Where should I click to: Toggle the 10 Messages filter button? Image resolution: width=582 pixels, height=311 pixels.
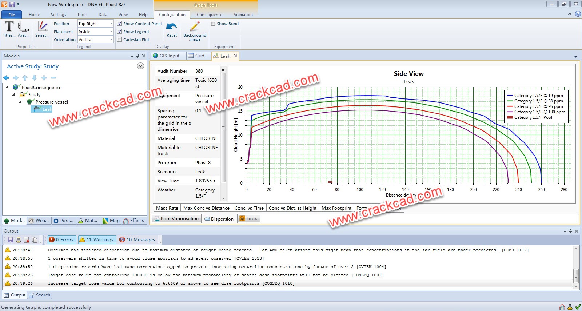(x=137, y=239)
